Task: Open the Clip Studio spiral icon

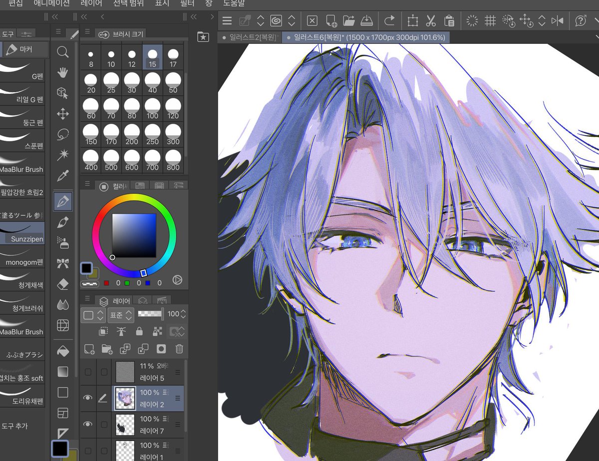Action: pyautogui.click(x=276, y=21)
